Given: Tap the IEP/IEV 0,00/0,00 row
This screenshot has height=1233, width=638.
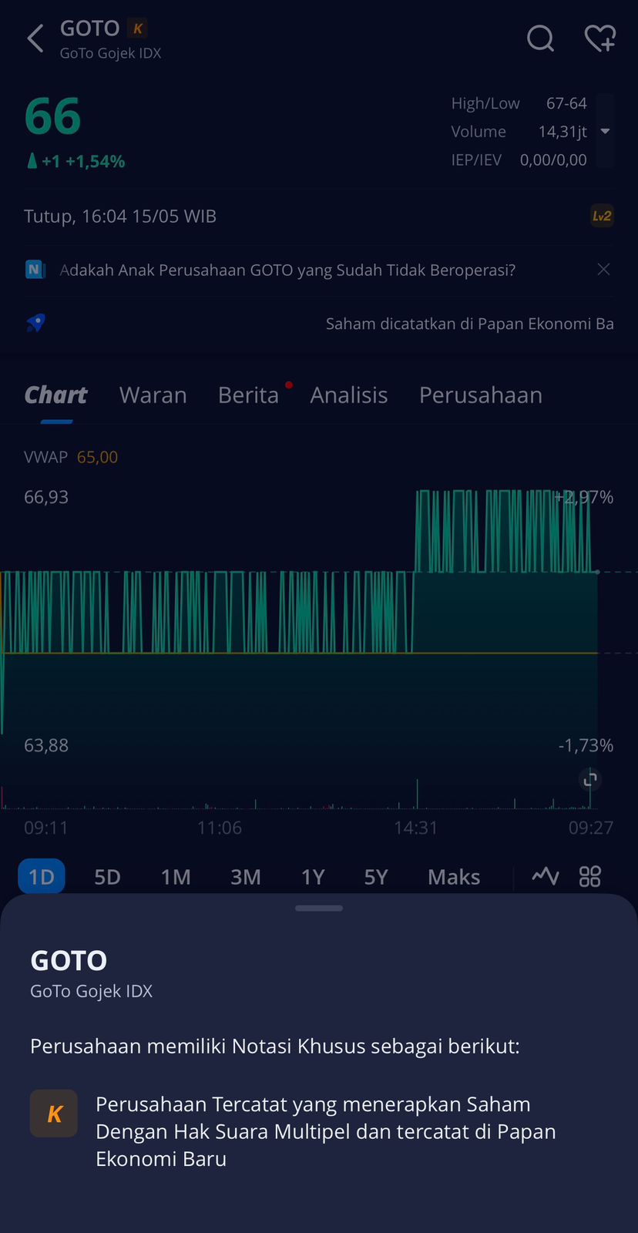Looking at the screenshot, I should (x=519, y=160).
